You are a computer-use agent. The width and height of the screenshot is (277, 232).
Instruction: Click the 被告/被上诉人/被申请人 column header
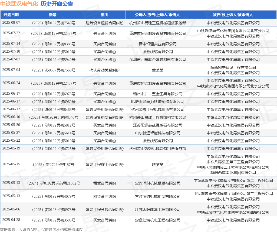[x=233, y=15]
